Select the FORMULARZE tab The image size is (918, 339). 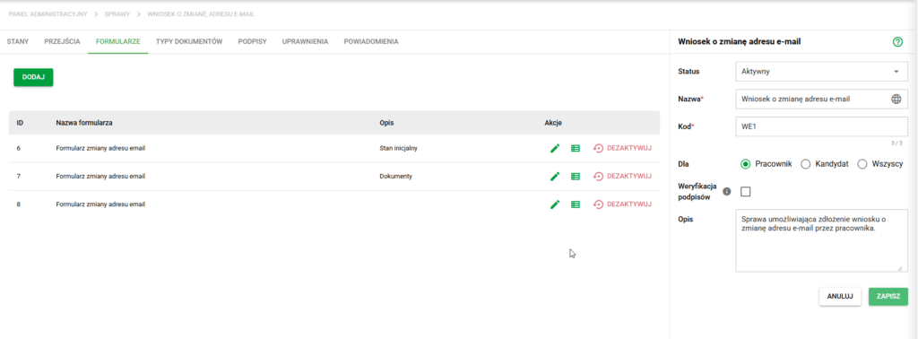coord(117,41)
